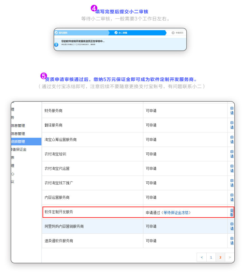Click 申请 link for 阿里妈妈内容营销服务商 row
This screenshot has height=276, width=244.
tap(232, 226)
